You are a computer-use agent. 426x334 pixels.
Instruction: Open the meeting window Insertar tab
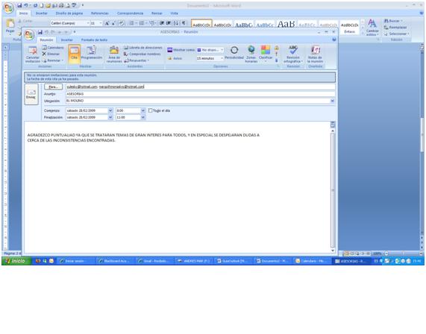pyautogui.click(x=66, y=40)
